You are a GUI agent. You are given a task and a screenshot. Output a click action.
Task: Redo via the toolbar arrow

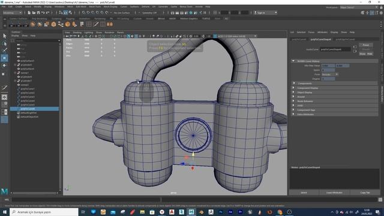[48, 13]
